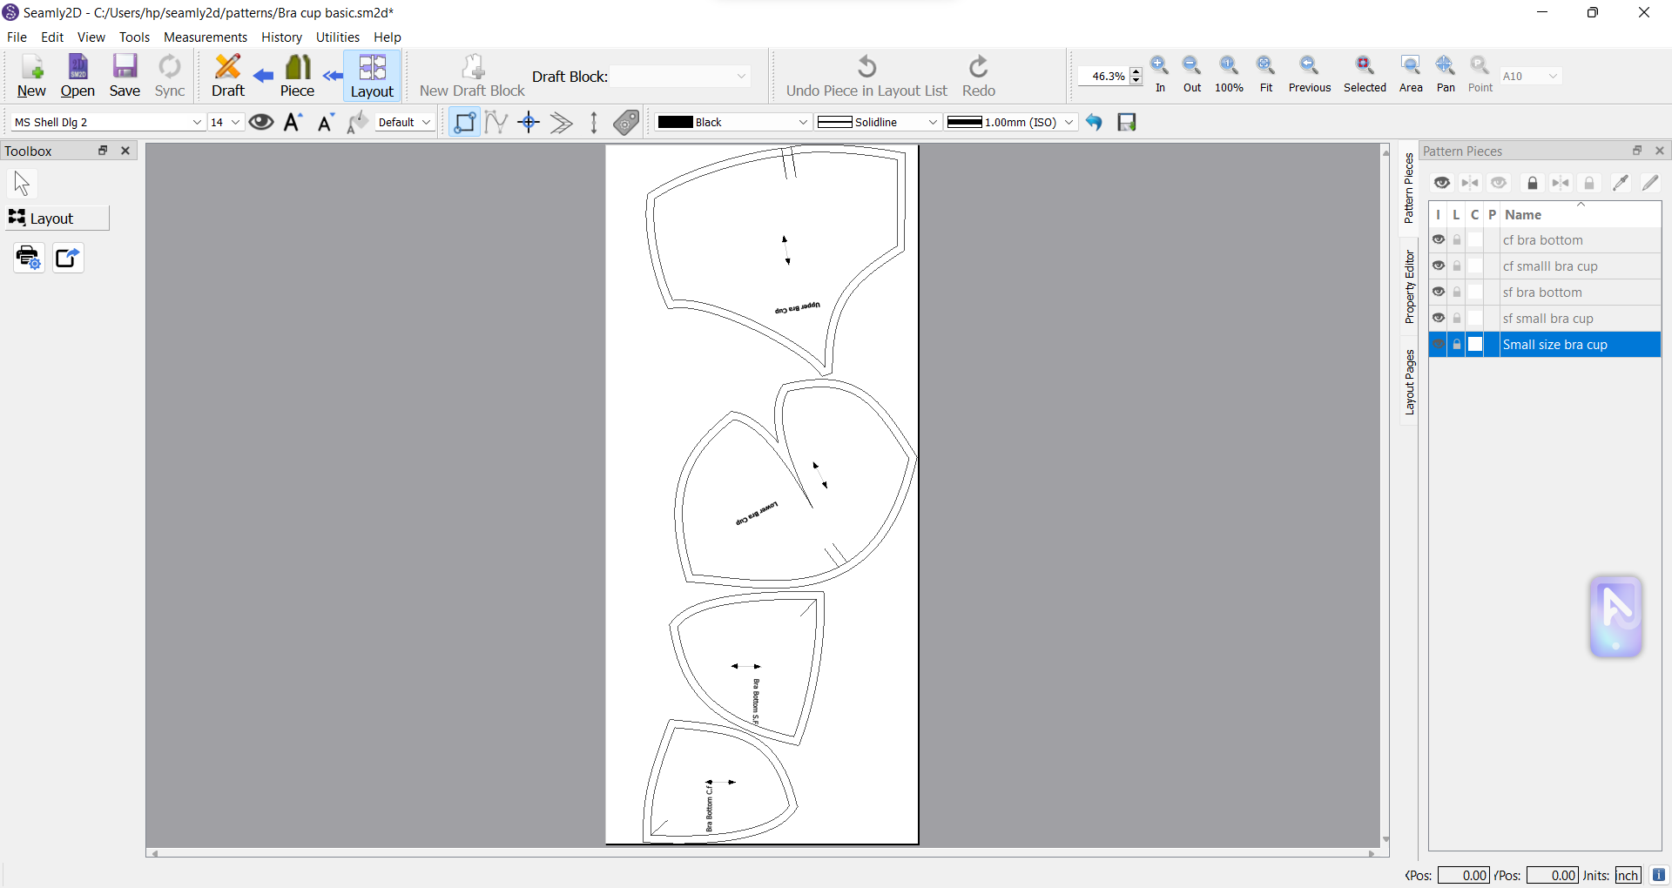Click the export layout icon in Toolbox
This screenshot has width=1672, height=888.
coord(68,258)
